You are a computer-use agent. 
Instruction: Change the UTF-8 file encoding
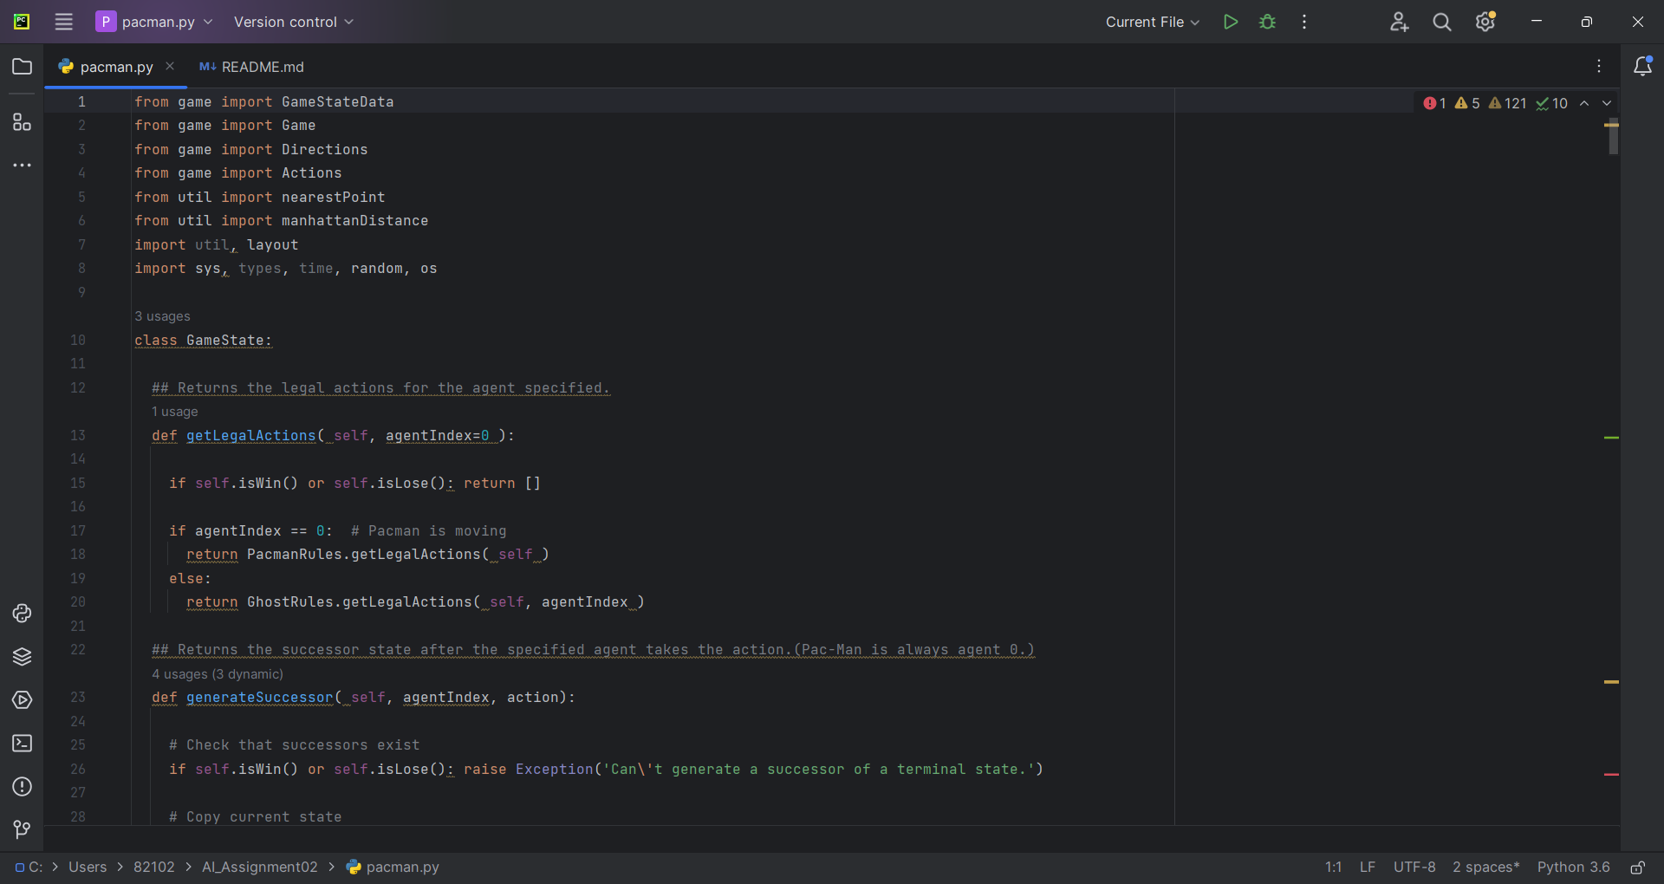1414,868
